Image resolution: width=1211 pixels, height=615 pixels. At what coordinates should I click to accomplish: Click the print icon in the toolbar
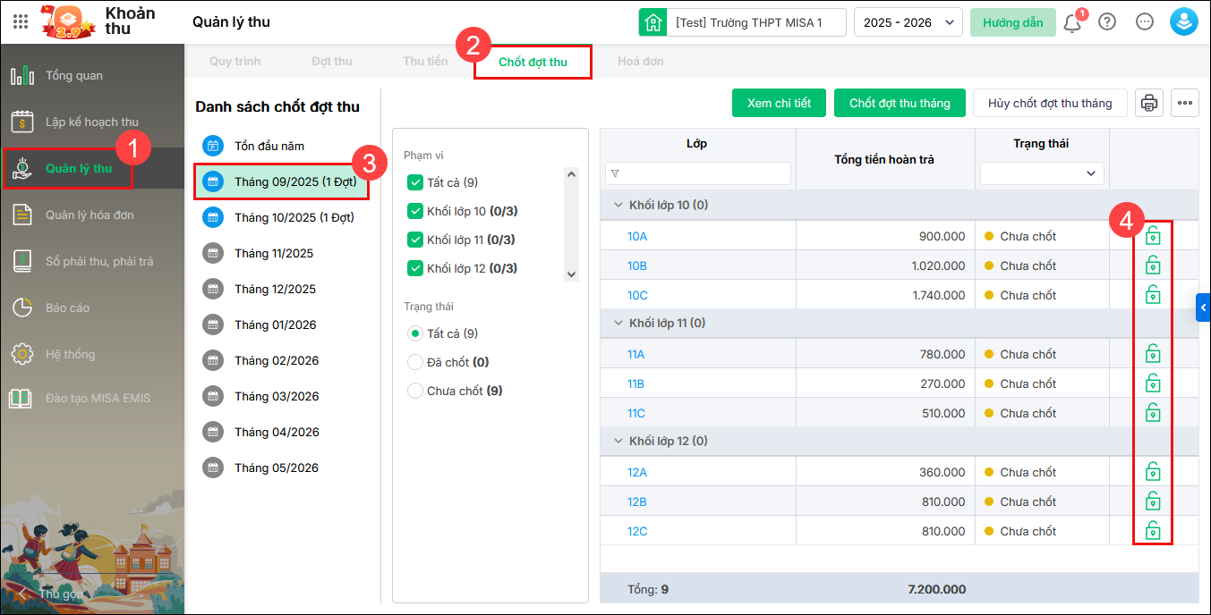[x=1149, y=103]
